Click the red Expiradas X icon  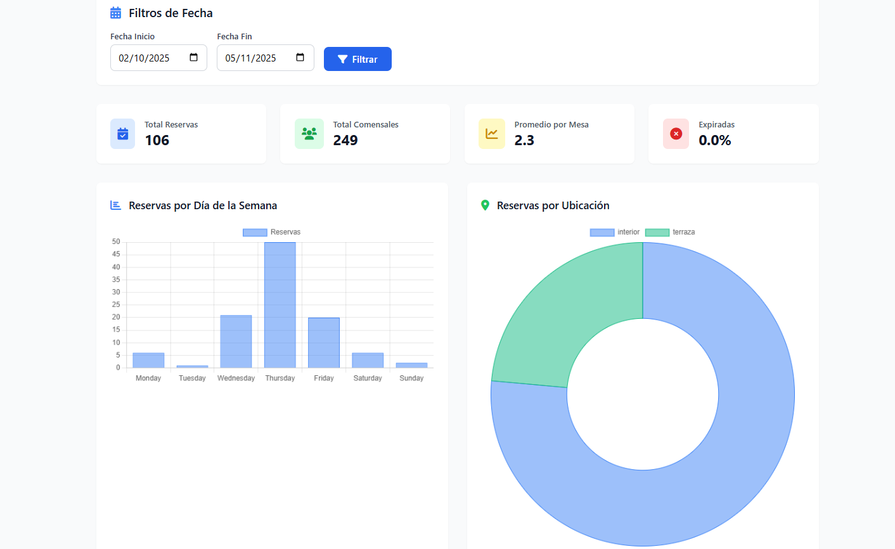click(x=676, y=134)
